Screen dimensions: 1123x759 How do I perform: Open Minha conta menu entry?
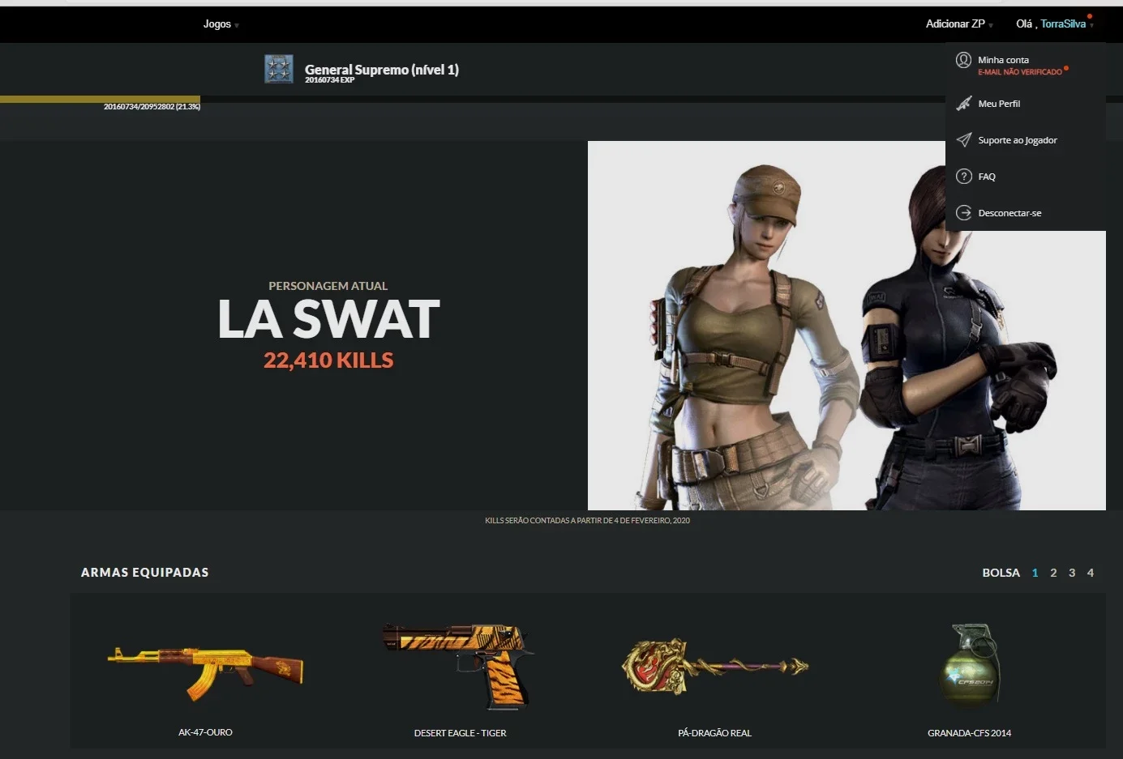(1003, 60)
